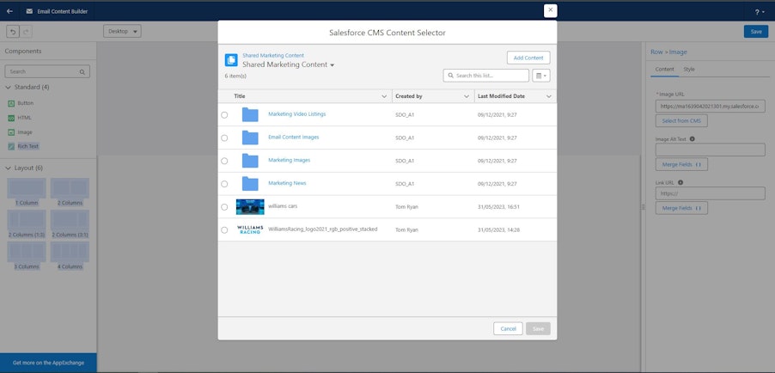Collapse the Layout (6) section

tap(8, 168)
